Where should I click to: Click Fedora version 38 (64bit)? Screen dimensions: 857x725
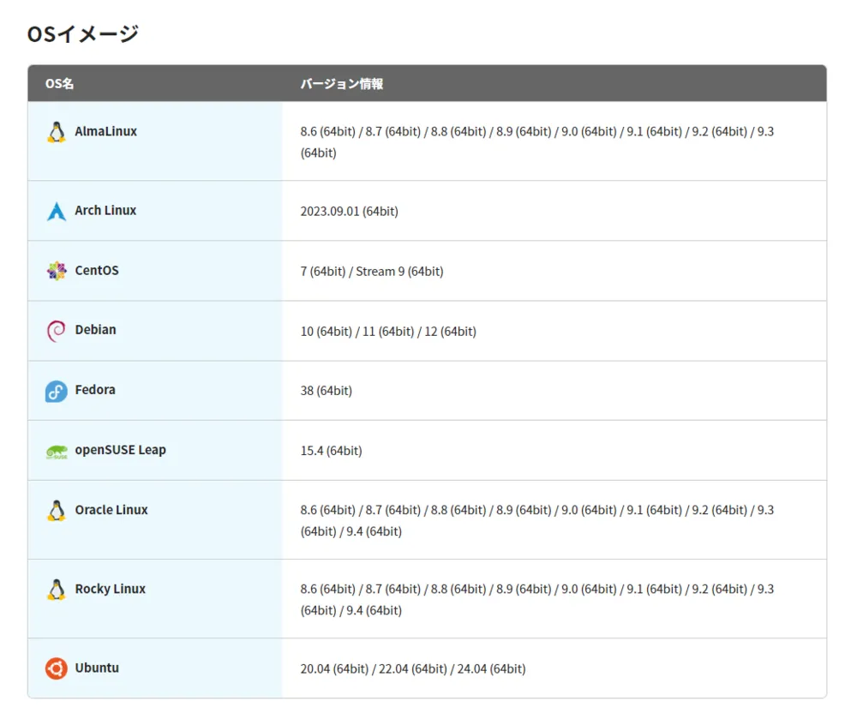click(x=327, y=391)
